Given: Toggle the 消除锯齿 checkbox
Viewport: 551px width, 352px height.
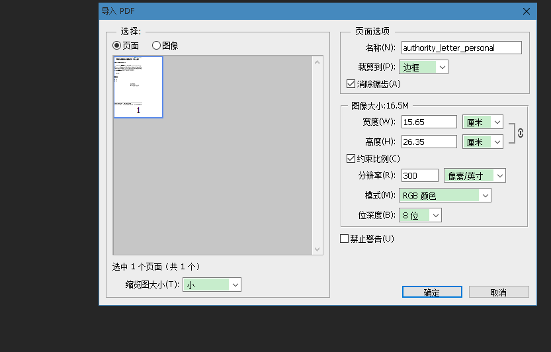Looking at the screenshot, I should 351,83.
